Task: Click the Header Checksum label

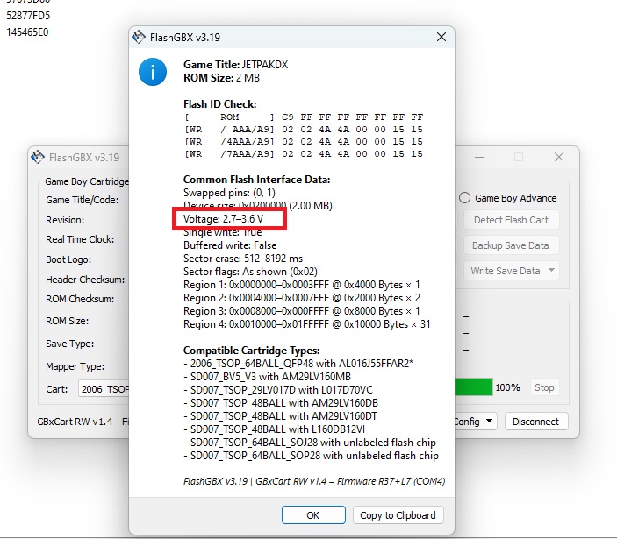Action: click(x=85, y=280)
